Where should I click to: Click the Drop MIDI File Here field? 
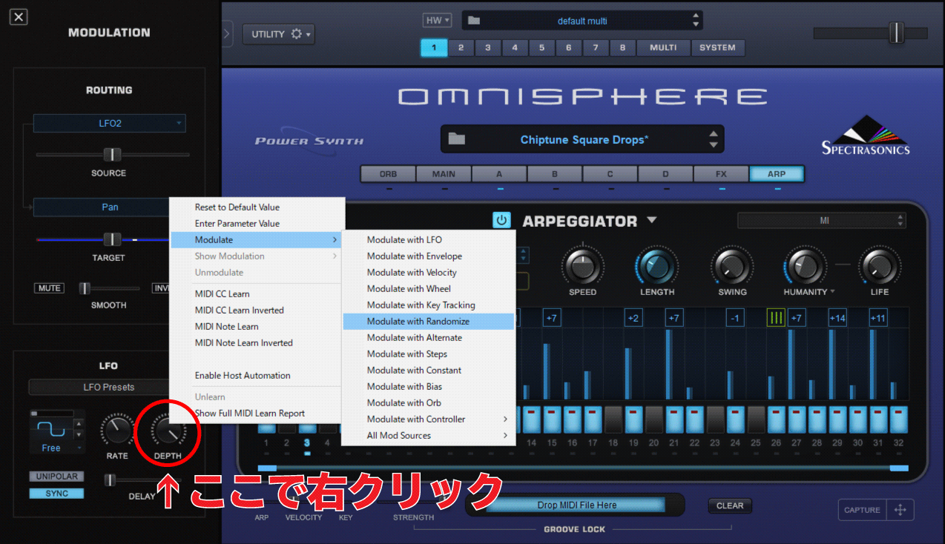(x=576, y=505)
